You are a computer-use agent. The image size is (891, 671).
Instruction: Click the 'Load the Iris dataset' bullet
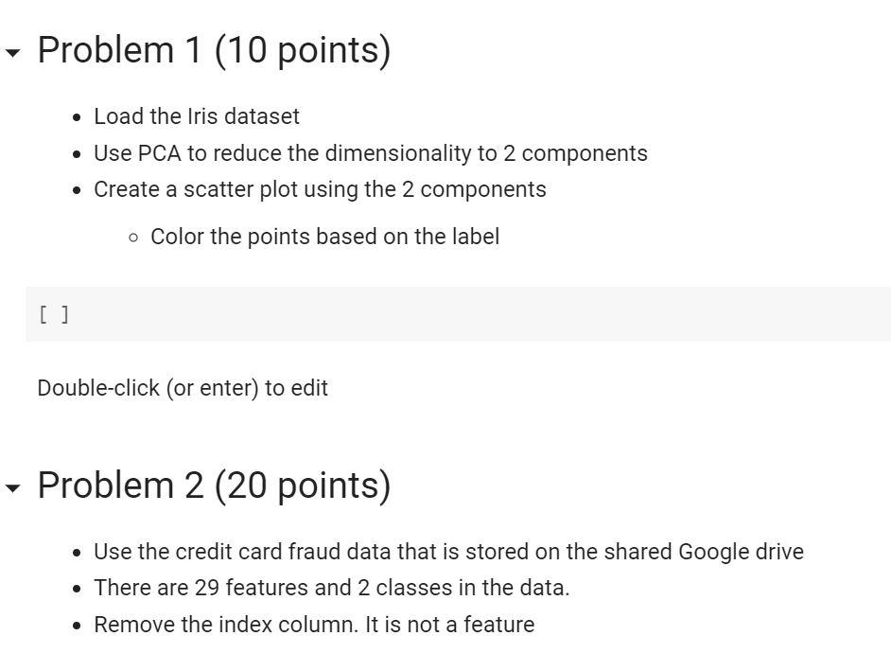196,116
